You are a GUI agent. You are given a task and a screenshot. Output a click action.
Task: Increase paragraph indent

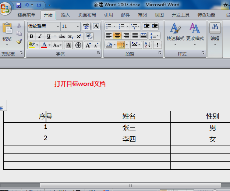point(155,26)
